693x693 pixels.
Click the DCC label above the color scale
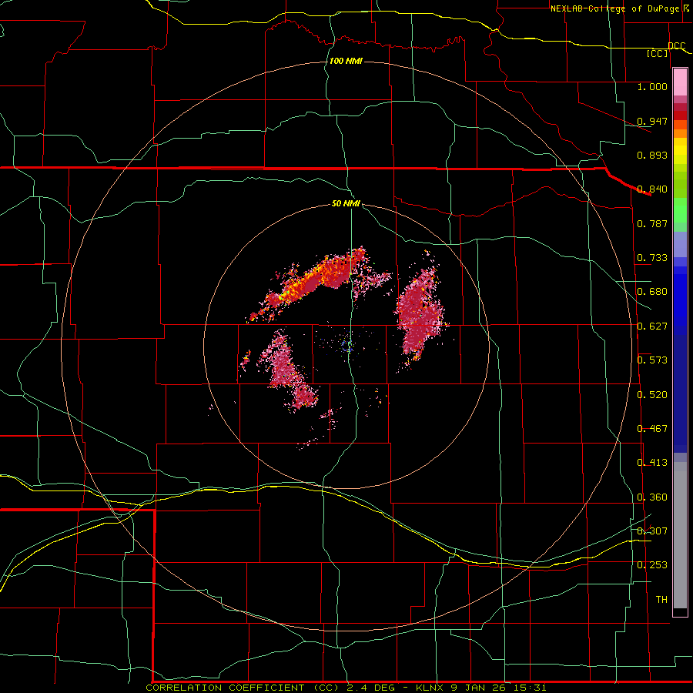click(x=676, y=46)
